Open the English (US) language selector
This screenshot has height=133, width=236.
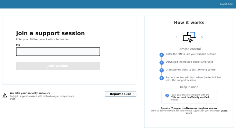pos(226,4)
